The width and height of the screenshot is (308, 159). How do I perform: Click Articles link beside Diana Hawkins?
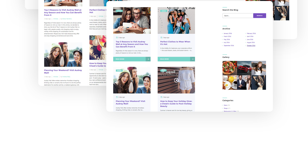(56, 19)
